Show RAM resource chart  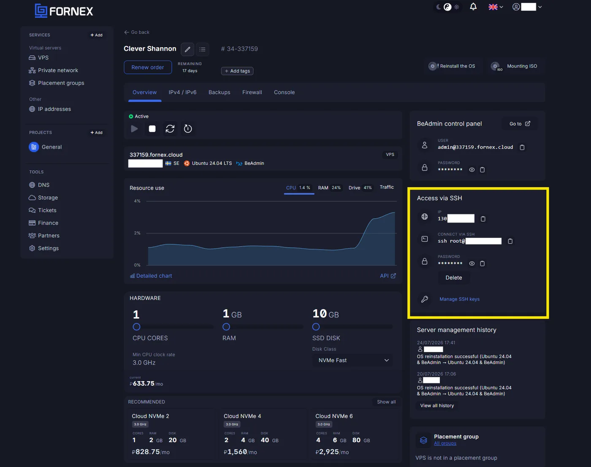click(x=330, y=188)
